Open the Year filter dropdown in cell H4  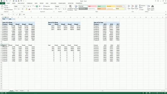53,24
